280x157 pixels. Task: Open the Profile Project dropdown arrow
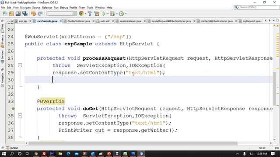point(126,14)
